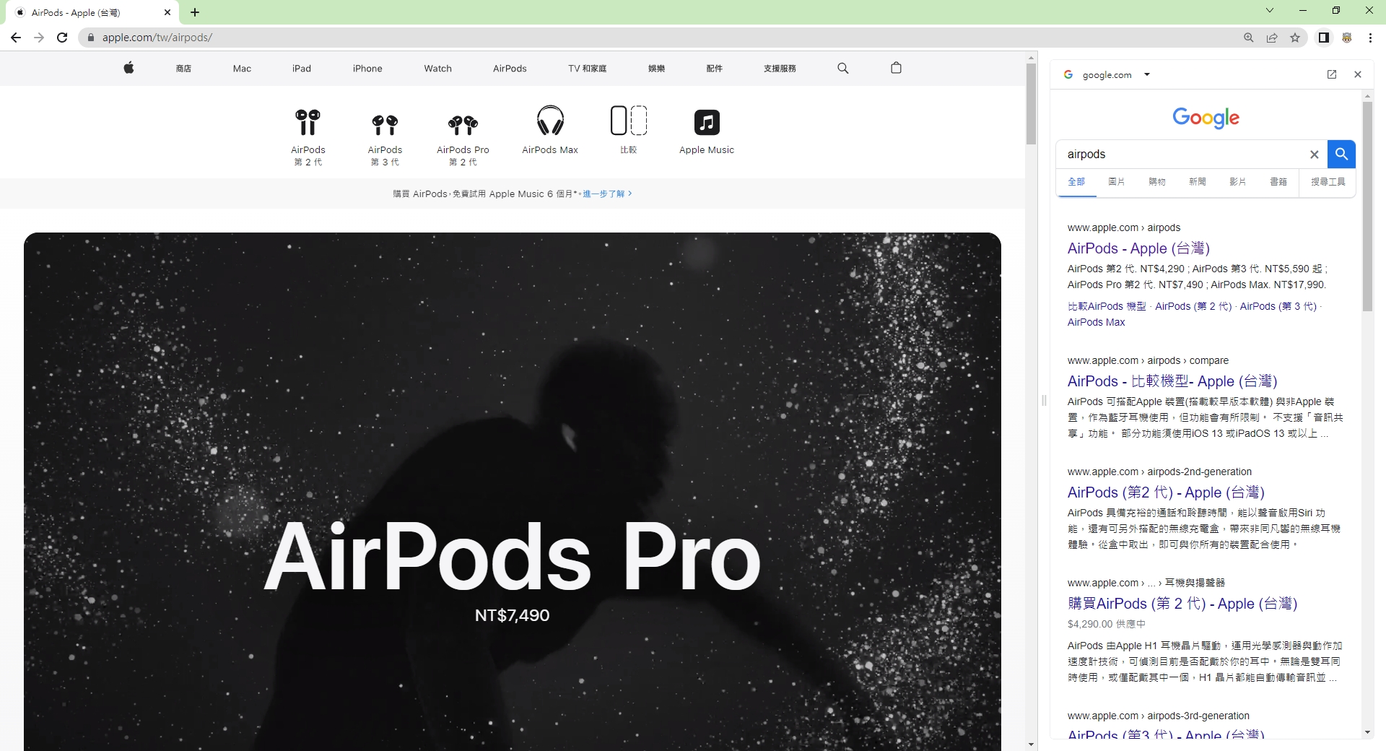This screenshot has width=1386, height=751.
Task: Click sitelink AirPods (第 2 代) under first result
Action: click(1193, 306)
